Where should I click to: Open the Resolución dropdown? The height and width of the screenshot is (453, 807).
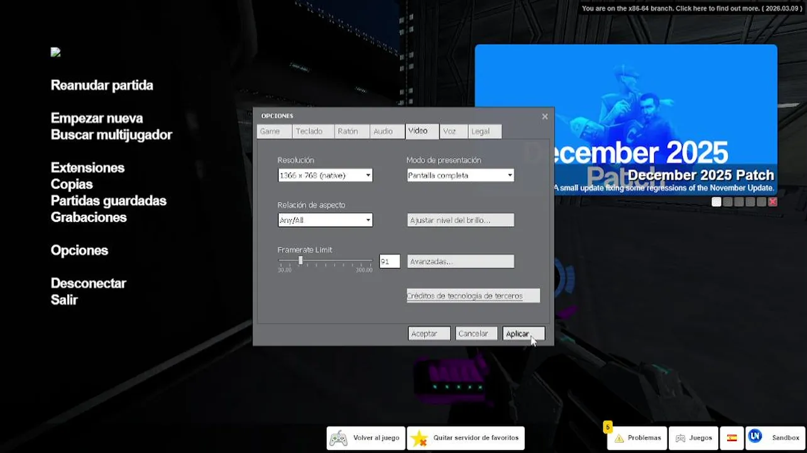click(x=325, y=176)
